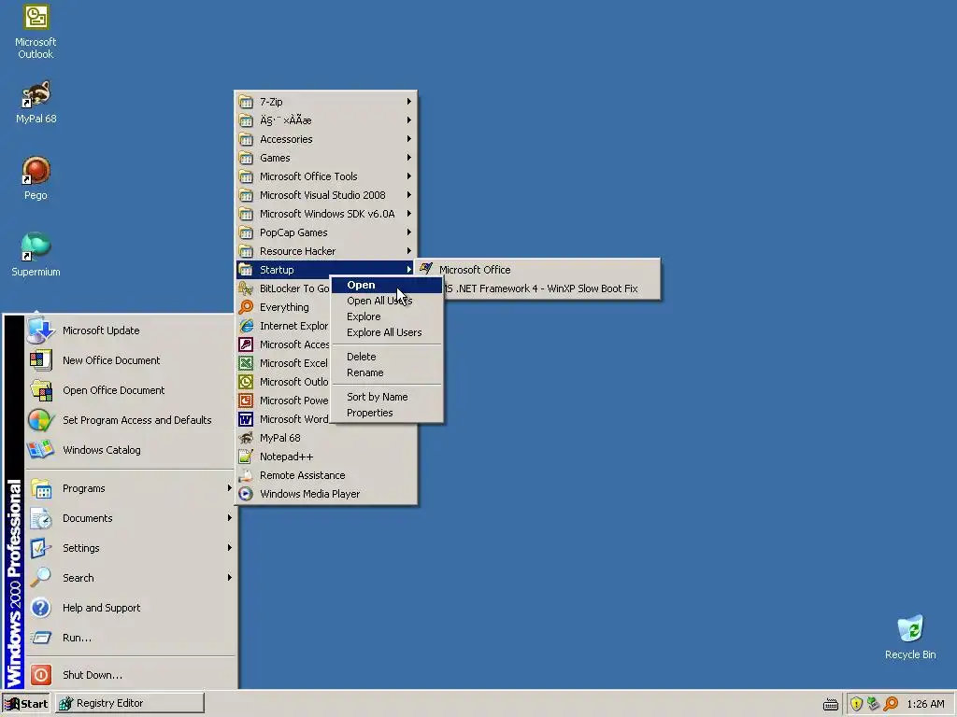Click the Microsoft Office startup item icon
This screenshot has height=717, width=957.
pyautogui.click(x=426, y=269)
